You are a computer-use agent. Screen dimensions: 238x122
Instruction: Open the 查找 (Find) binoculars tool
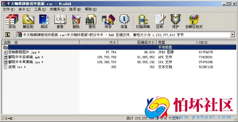click(92, 21)
